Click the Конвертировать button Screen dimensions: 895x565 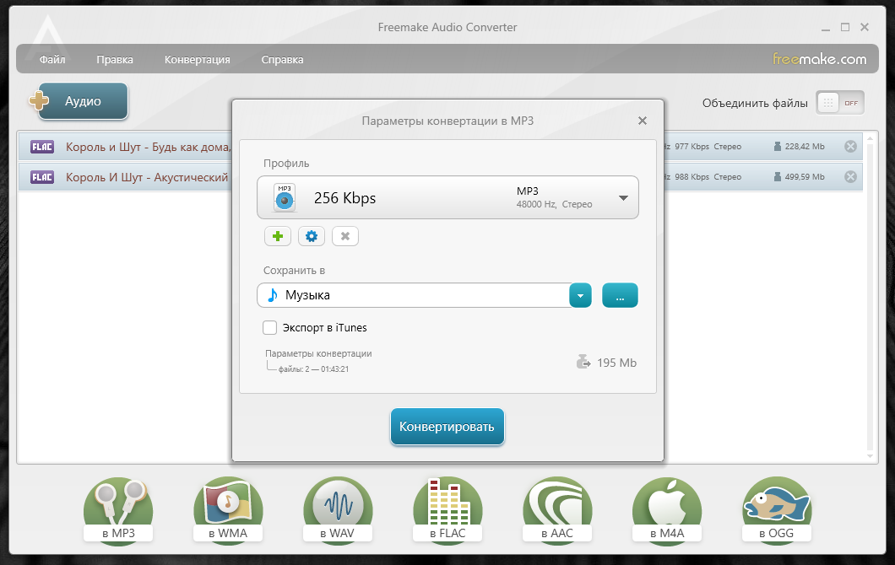[x=447, y=427]
